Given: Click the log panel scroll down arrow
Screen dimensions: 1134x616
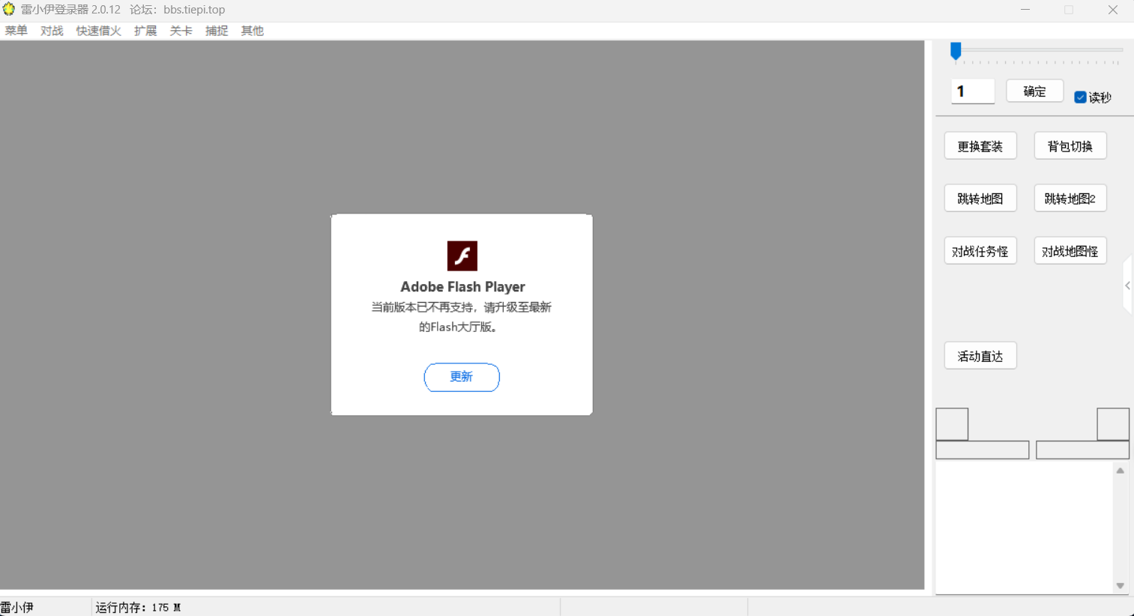Looking at the screenshot, I should 1120,586.
